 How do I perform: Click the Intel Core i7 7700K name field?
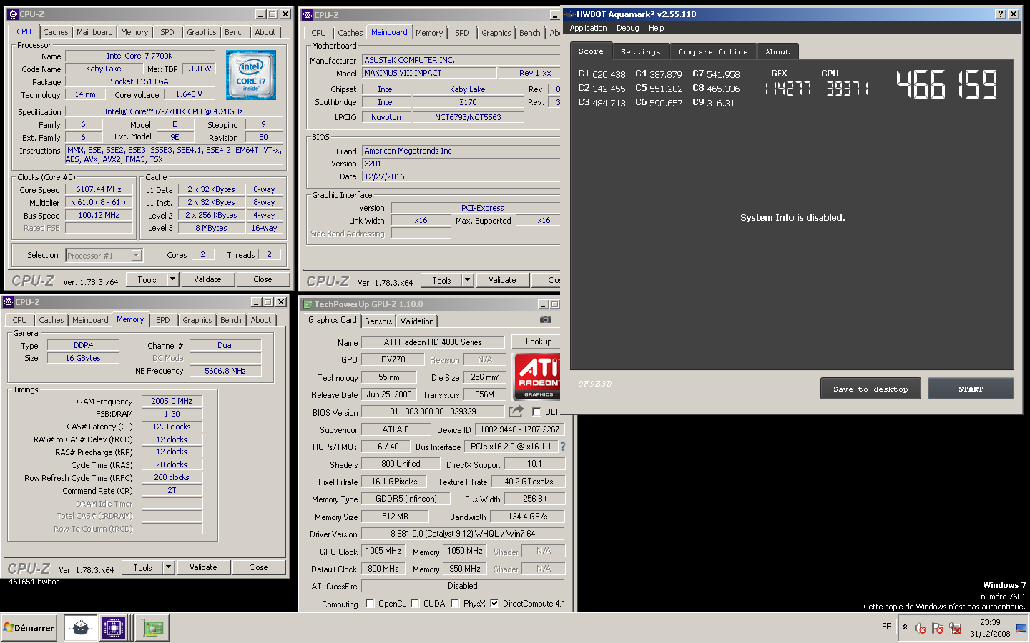tap(140, 56)
